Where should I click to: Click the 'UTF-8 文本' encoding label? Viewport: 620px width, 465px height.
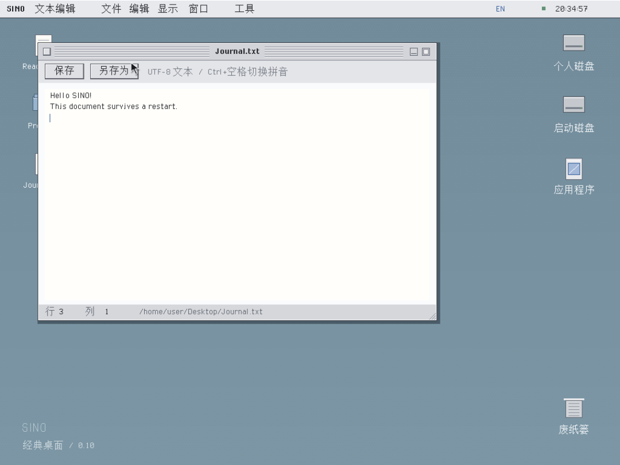point(170,72)
